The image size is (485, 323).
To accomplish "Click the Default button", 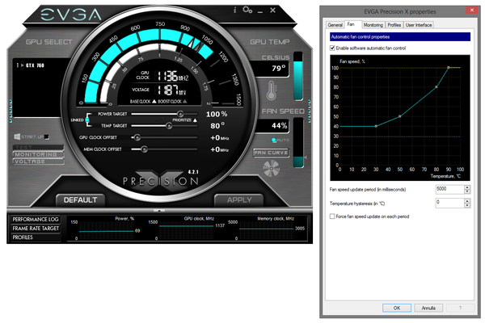I will (x=80, y=200).
